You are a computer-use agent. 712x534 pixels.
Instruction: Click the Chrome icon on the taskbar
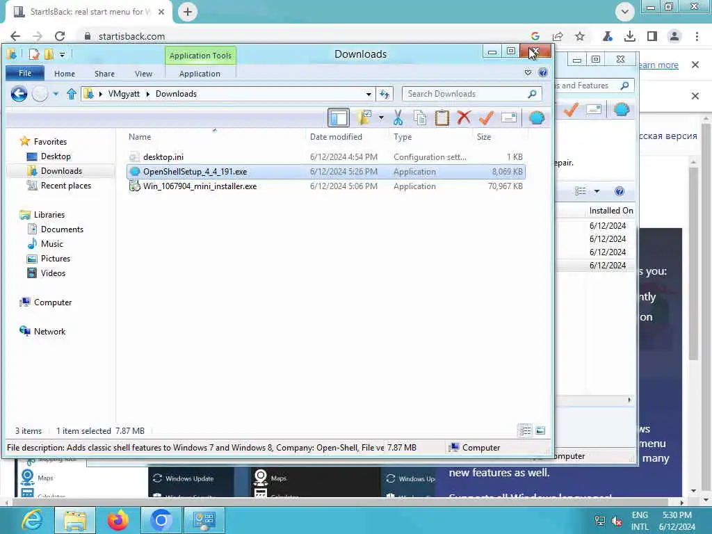pos(161,520)
